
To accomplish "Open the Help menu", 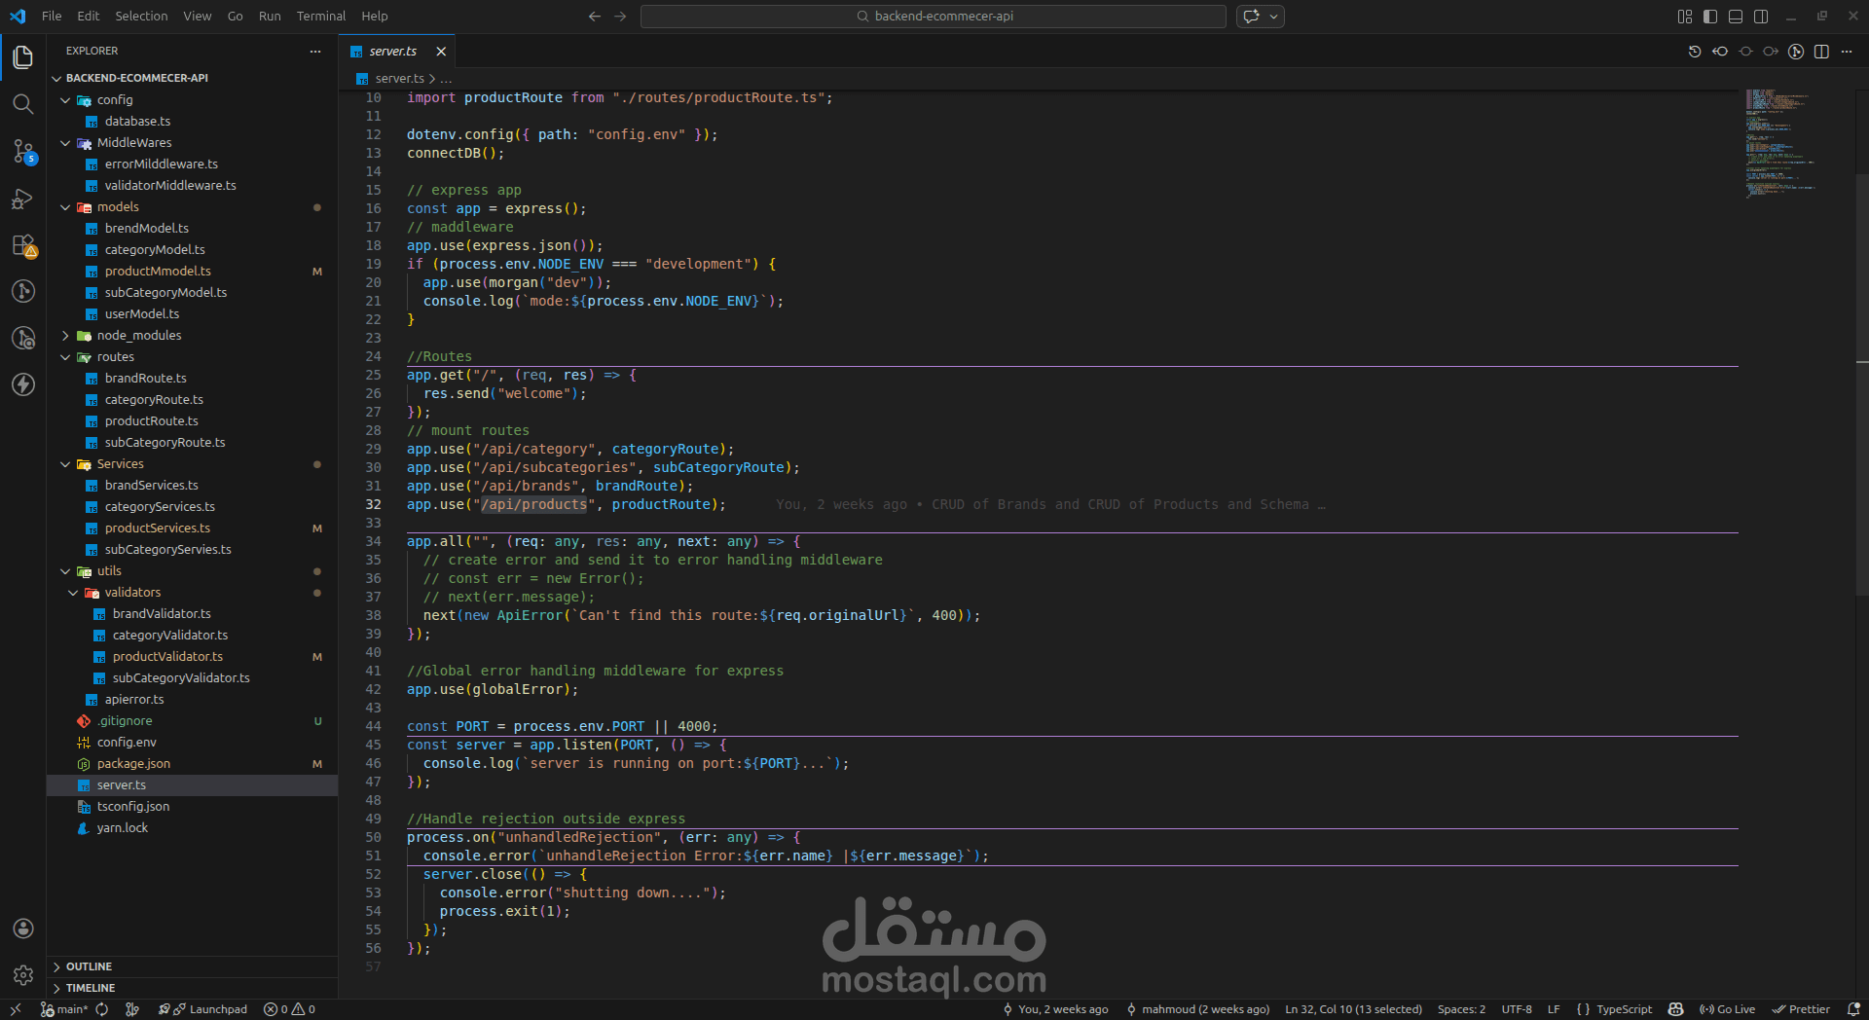I will coord(375,17).
